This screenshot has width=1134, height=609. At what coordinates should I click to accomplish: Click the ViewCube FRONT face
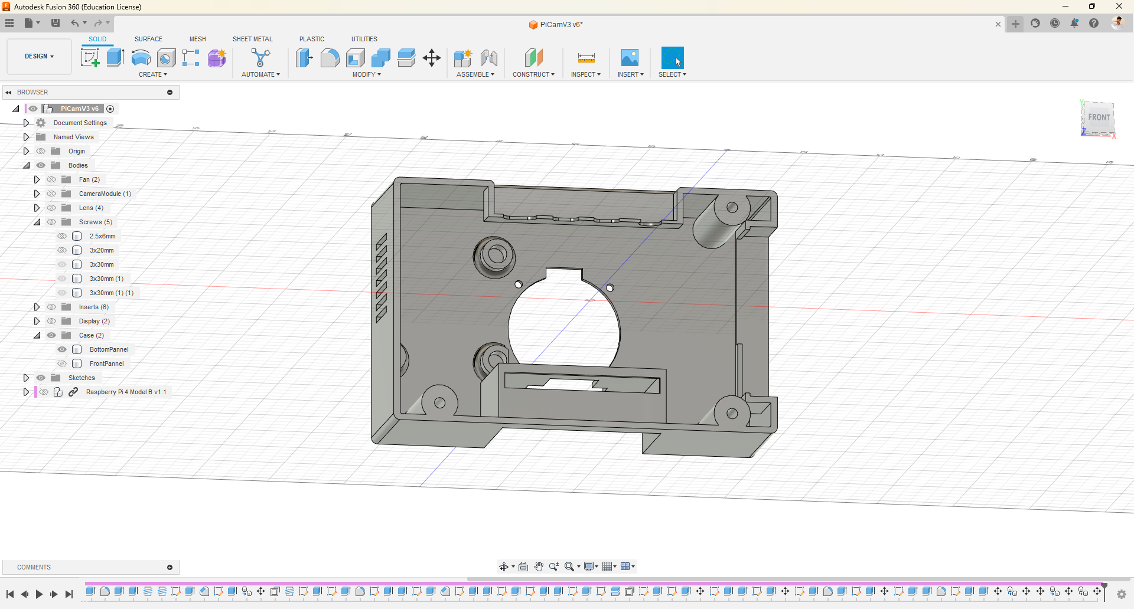(1099, 117)
